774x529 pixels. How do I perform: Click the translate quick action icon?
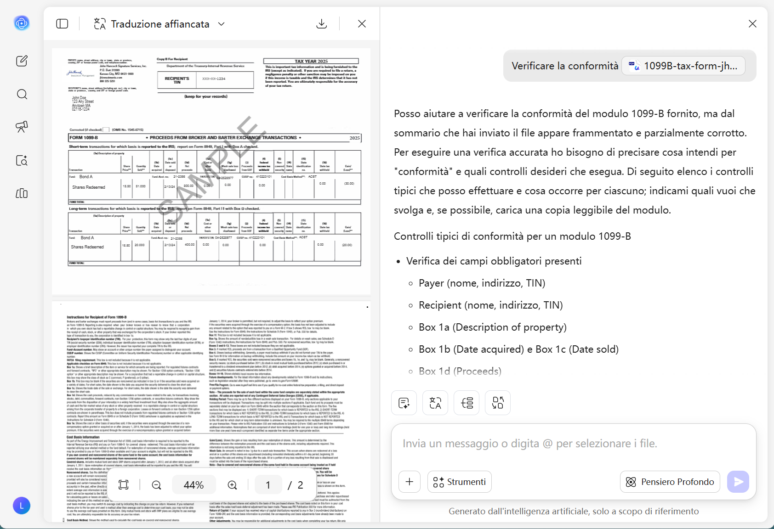click(x=435, y=403)
